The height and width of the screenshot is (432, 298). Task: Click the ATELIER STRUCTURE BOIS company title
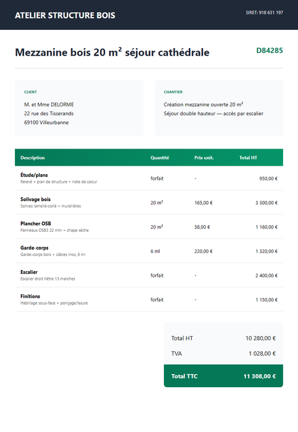click(x=65, y=15)
